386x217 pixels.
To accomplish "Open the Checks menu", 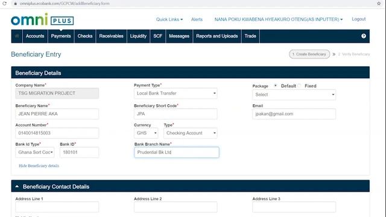I will pyautogui.click(x=85, y=36).
